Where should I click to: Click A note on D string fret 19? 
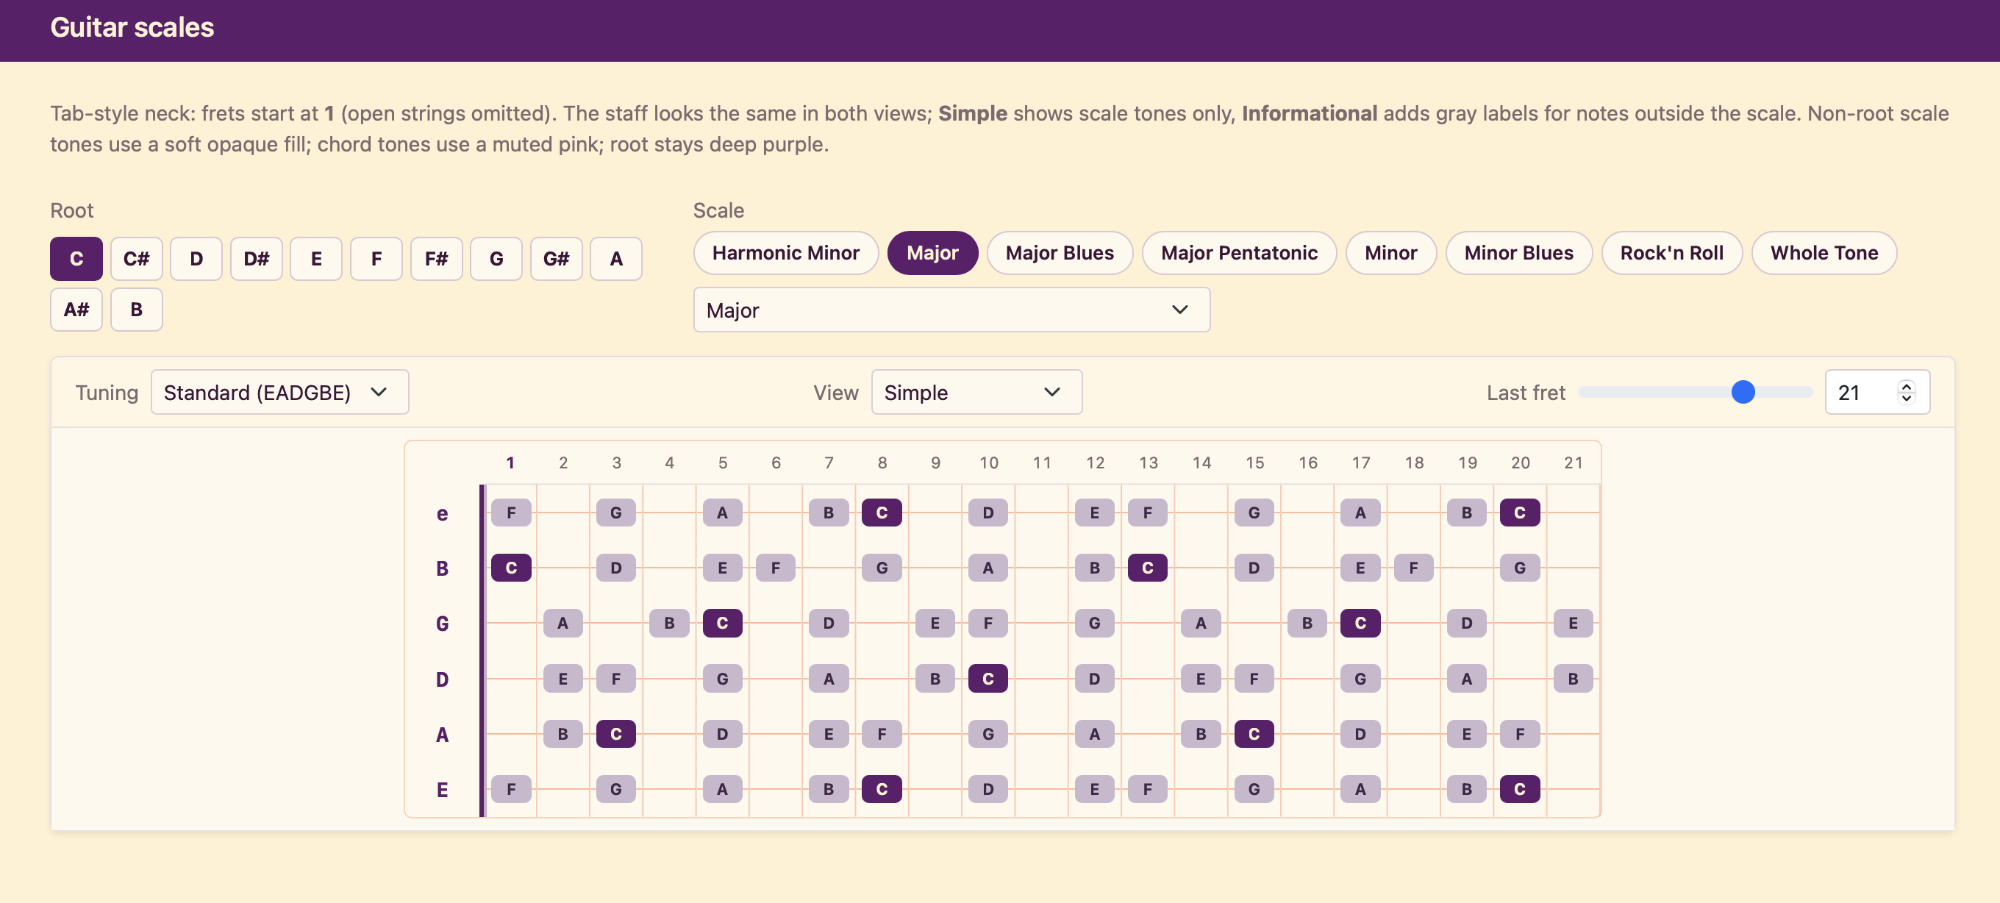1467,679
